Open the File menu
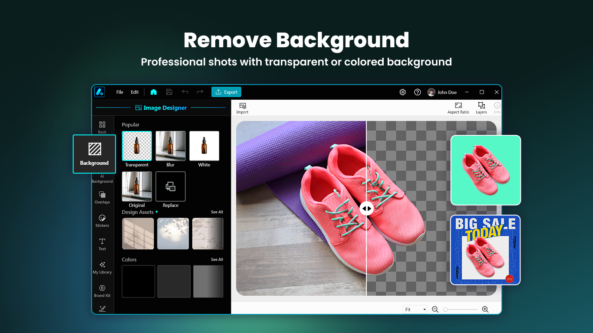The height and width of the screenshot is (333, 593). (119, 92)
